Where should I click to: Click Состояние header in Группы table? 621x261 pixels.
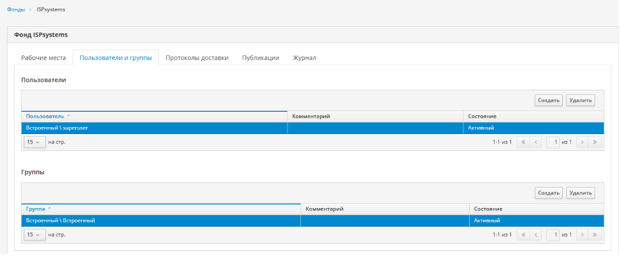[537, 209]
